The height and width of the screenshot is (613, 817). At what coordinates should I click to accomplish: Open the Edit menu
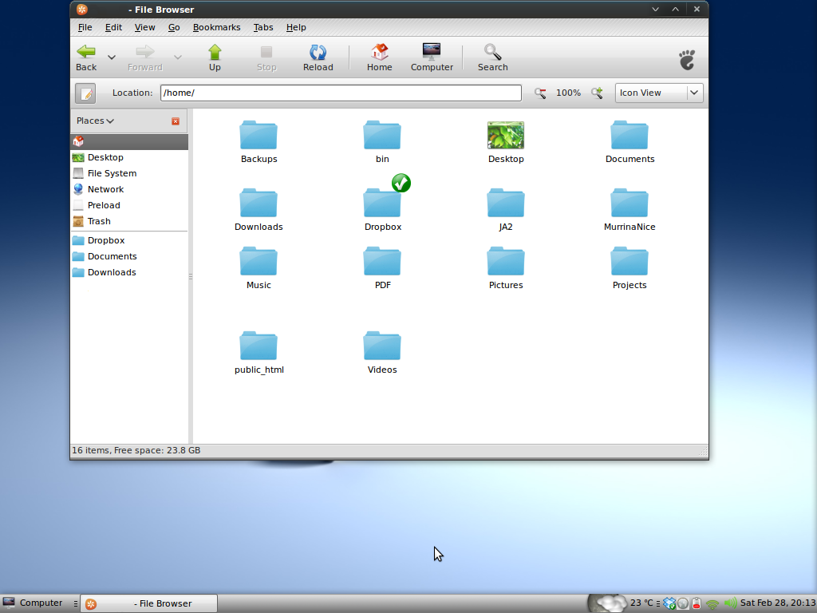[113, 28]
